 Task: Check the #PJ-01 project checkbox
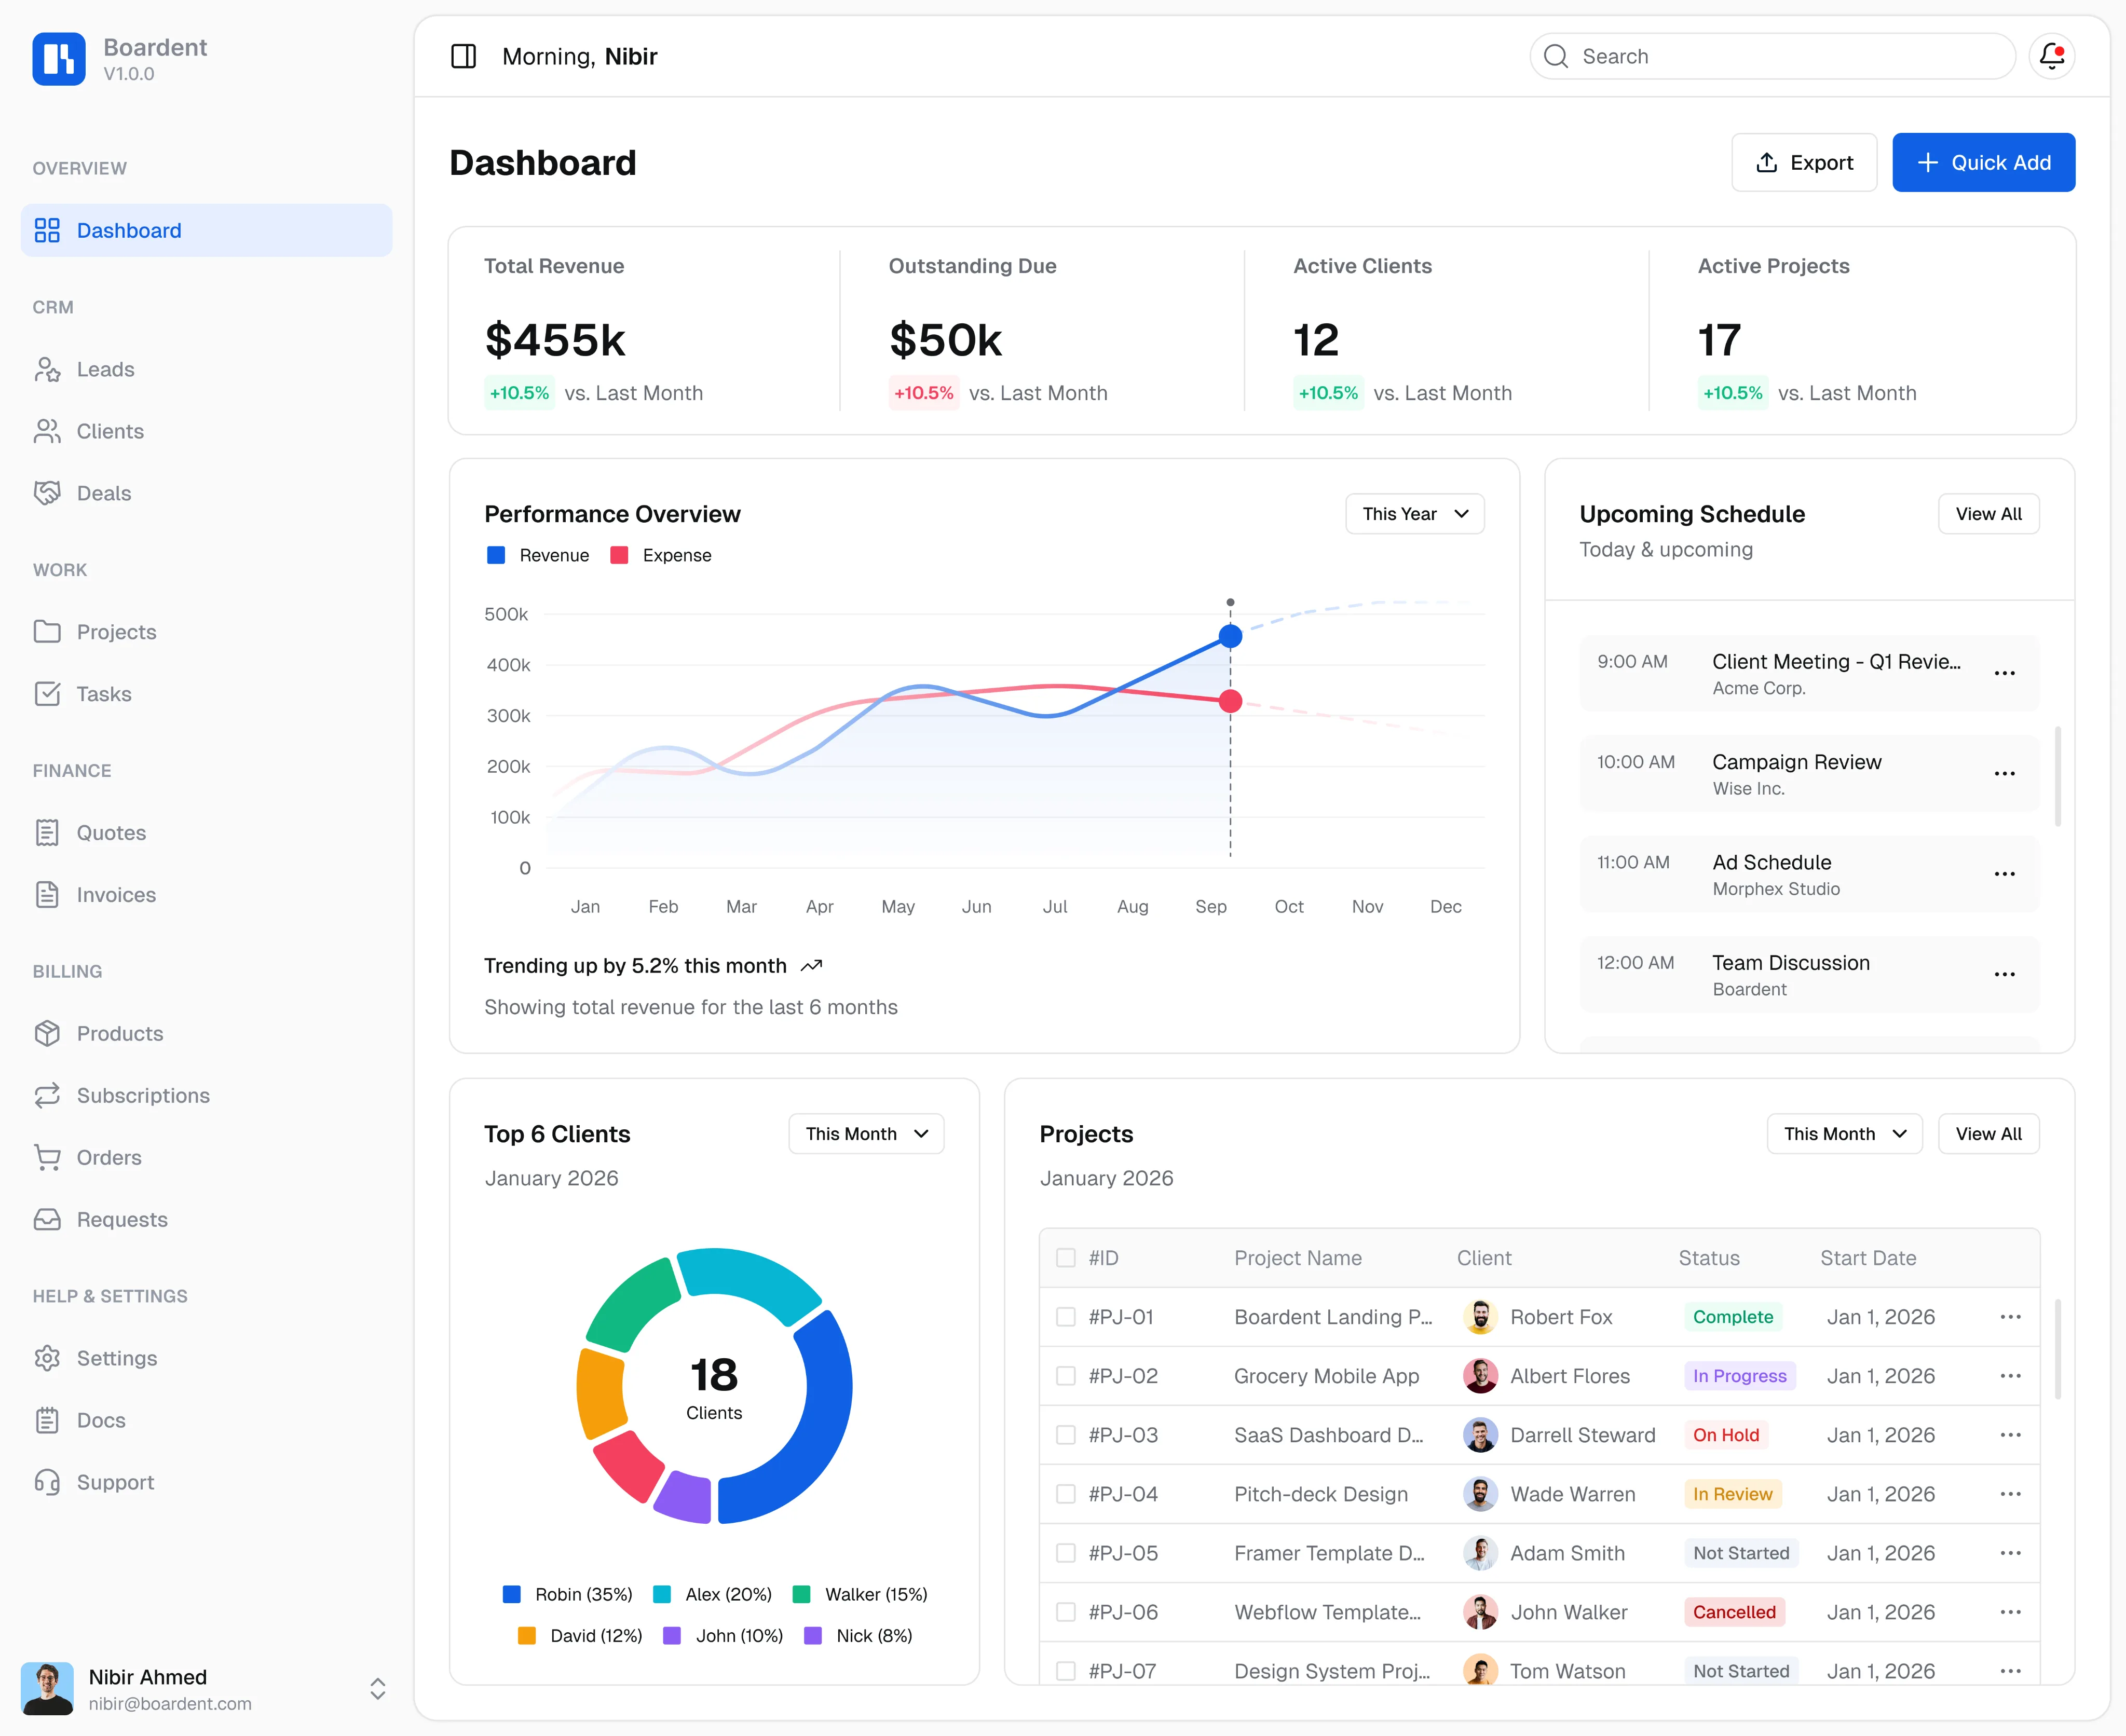pos(1066,1317)
